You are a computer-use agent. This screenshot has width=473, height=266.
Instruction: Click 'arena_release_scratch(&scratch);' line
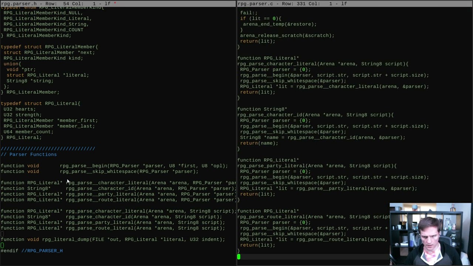(x=287, y=35)
